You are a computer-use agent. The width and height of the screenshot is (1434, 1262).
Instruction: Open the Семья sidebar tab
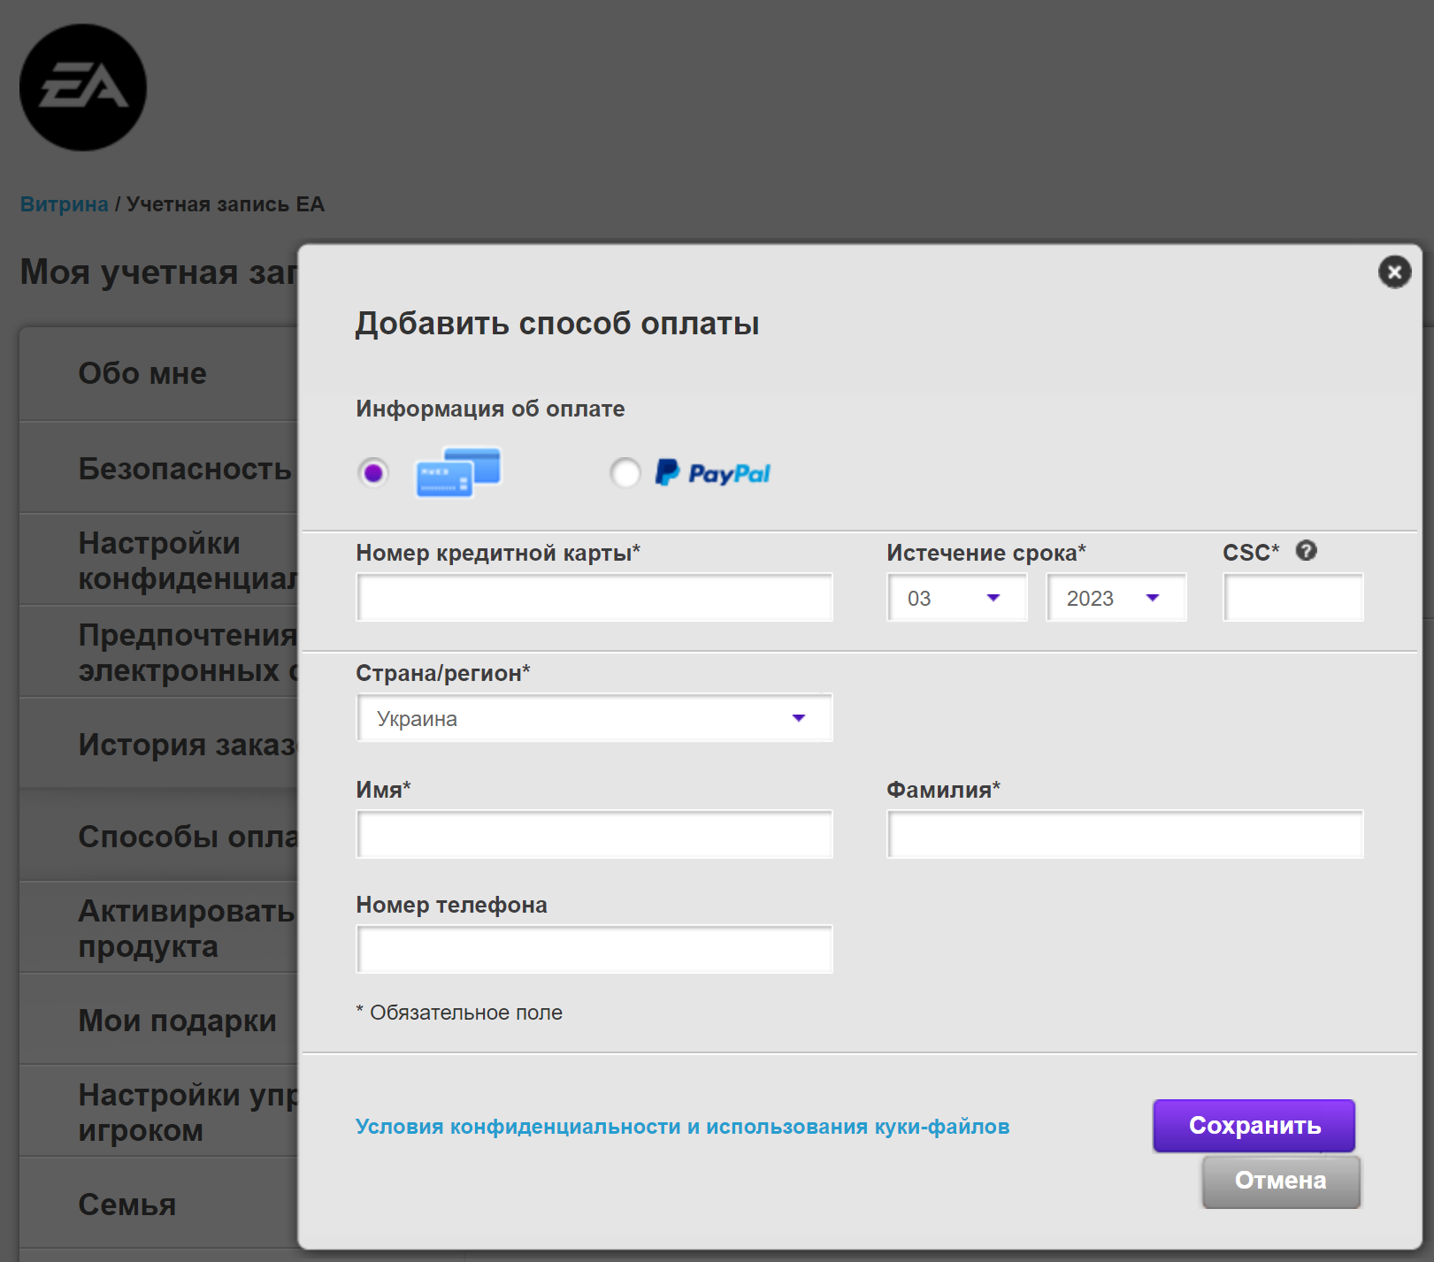click(x=159, y=1205)
